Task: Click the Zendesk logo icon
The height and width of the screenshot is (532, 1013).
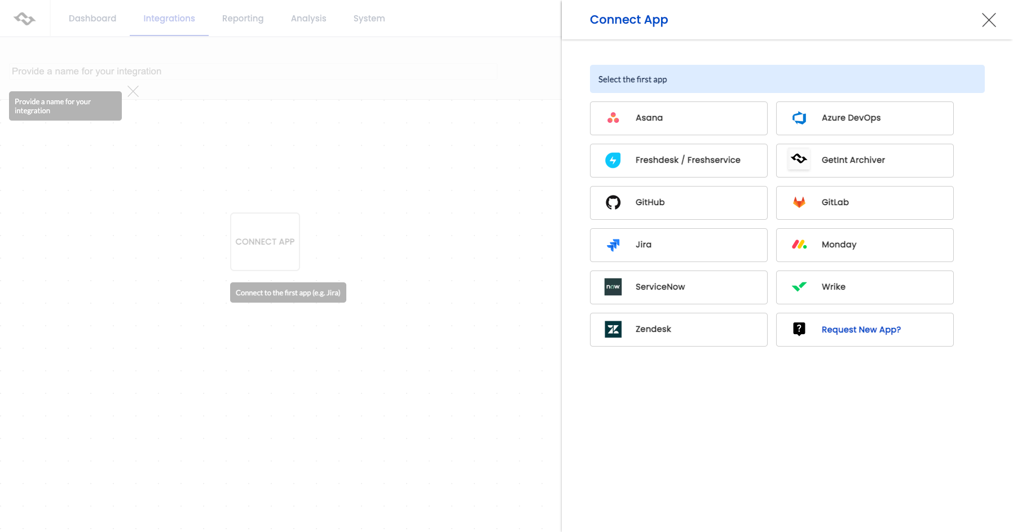Action: point(613,329)
